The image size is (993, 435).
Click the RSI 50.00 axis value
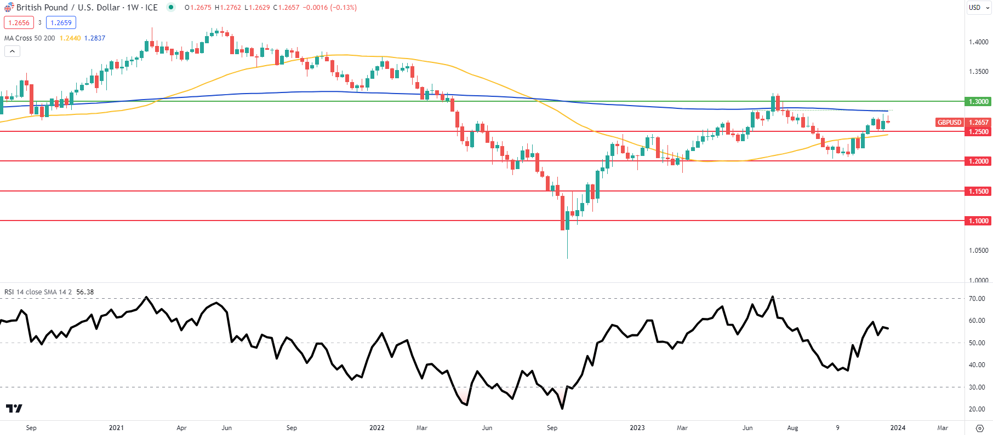click(x=977, y=343)
